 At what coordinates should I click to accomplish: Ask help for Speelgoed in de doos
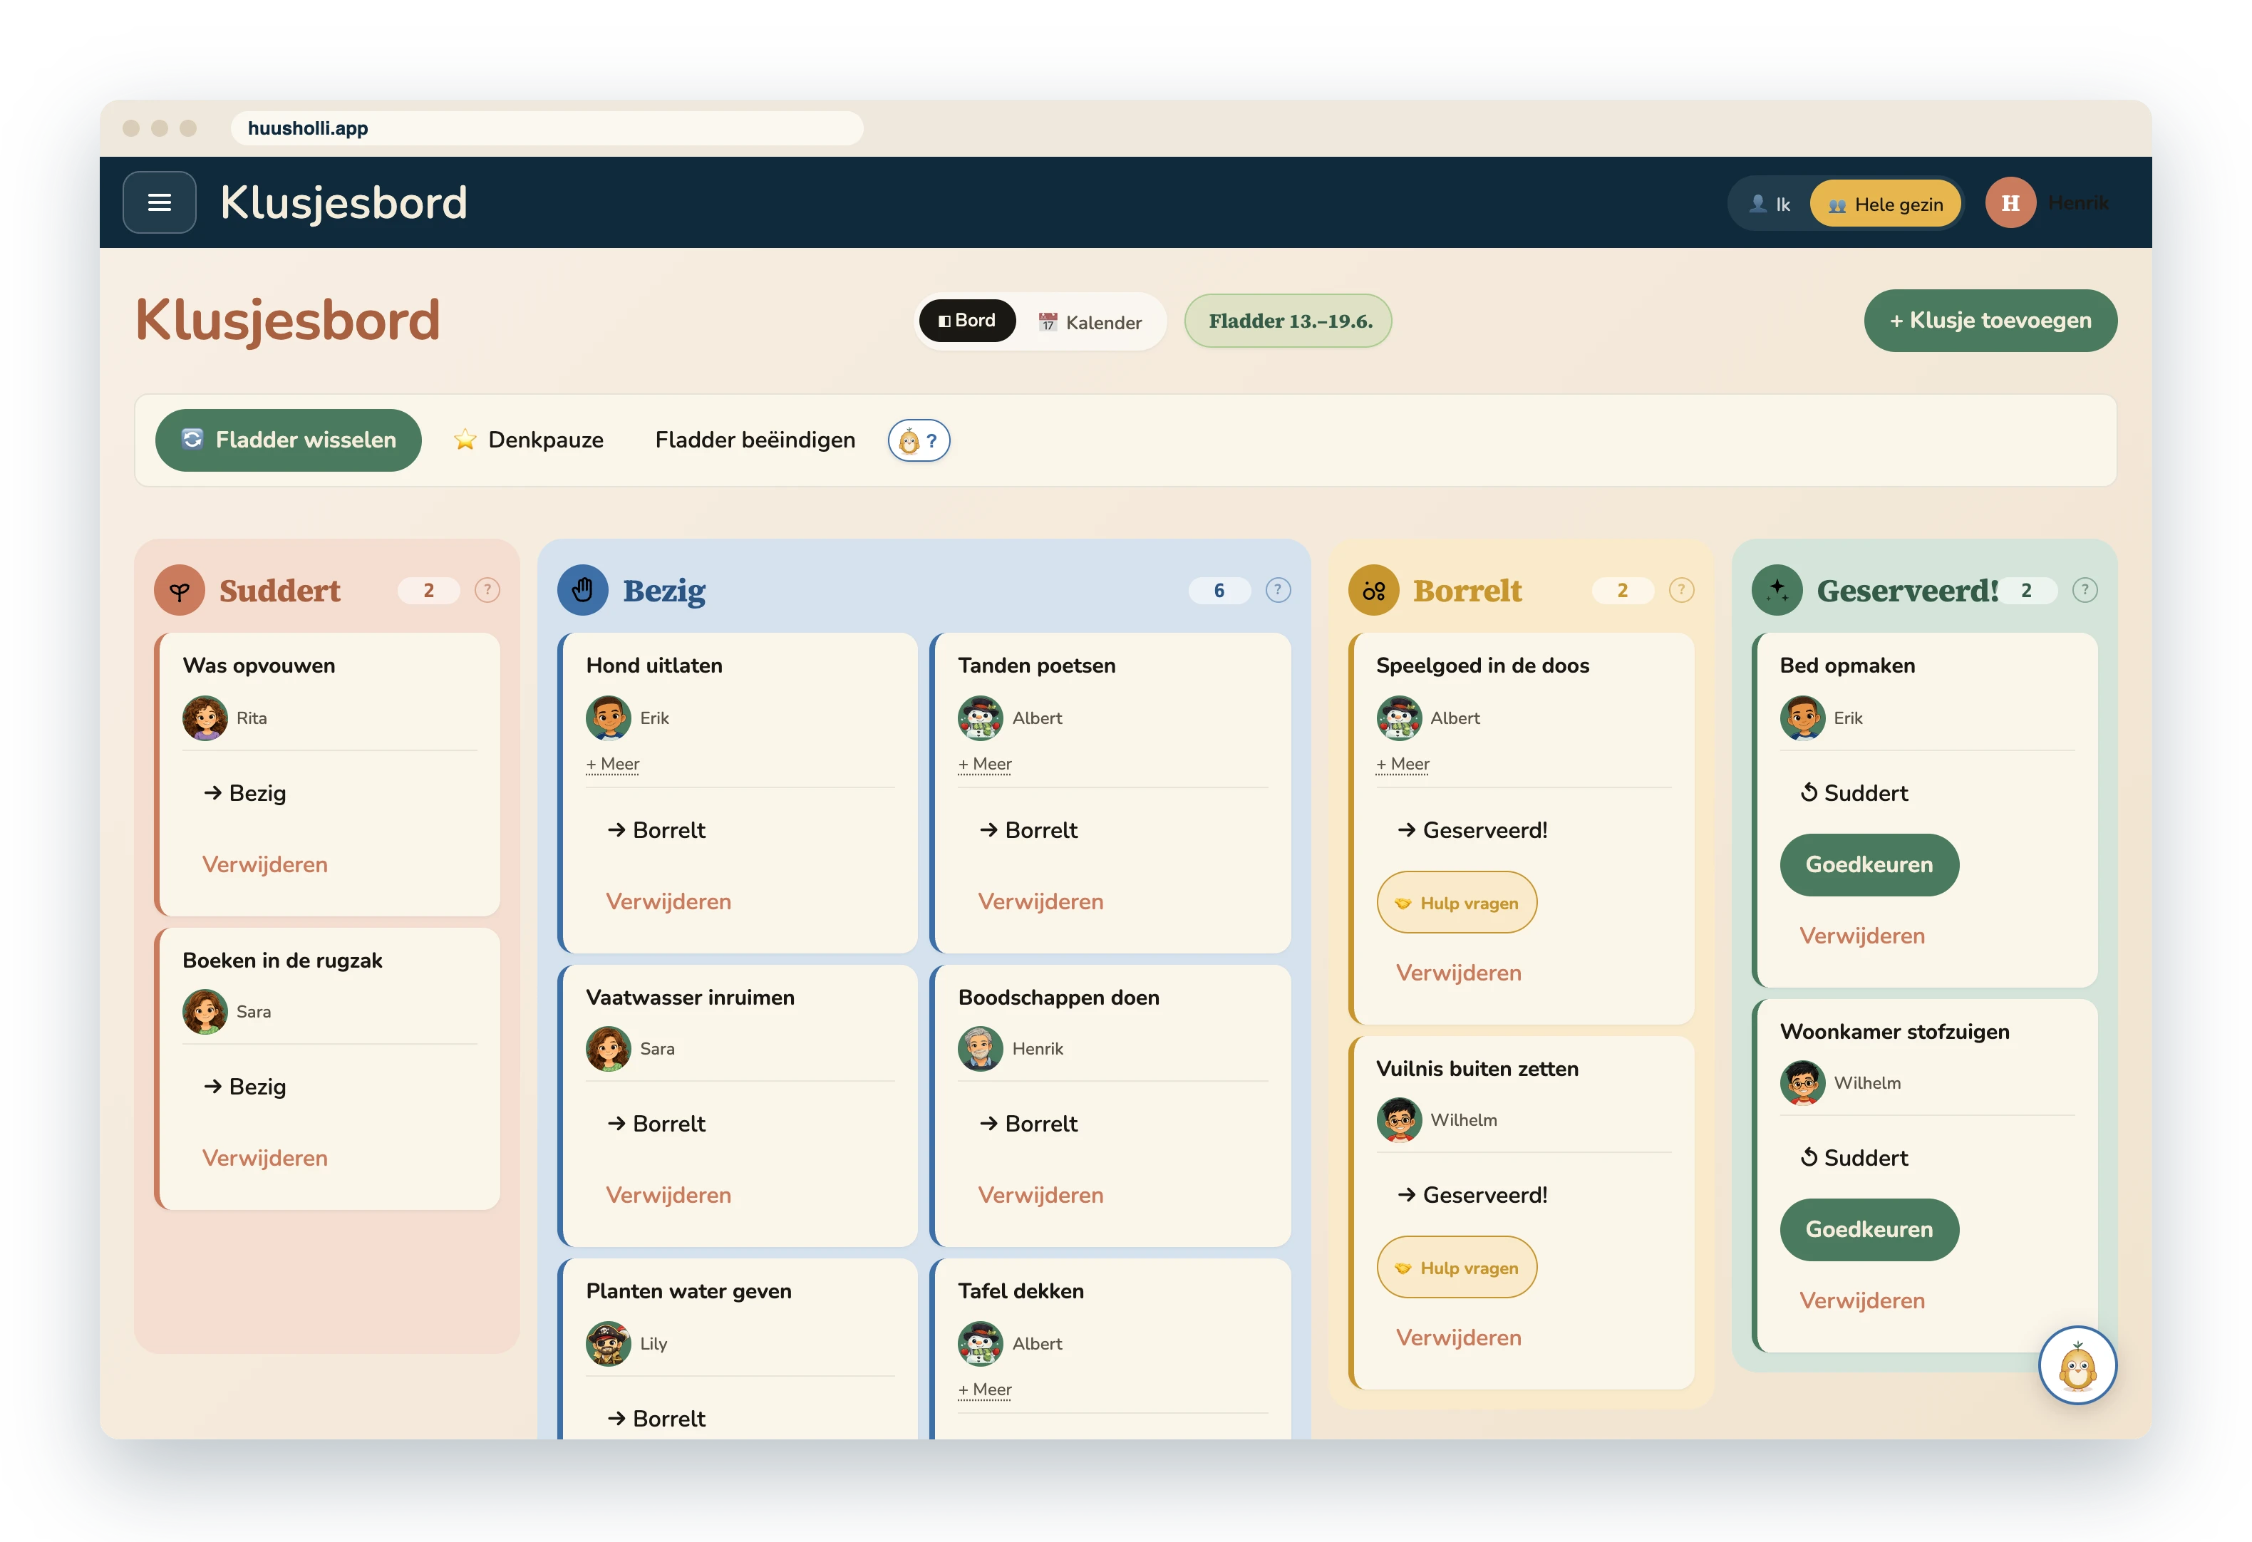point(1457,902)
